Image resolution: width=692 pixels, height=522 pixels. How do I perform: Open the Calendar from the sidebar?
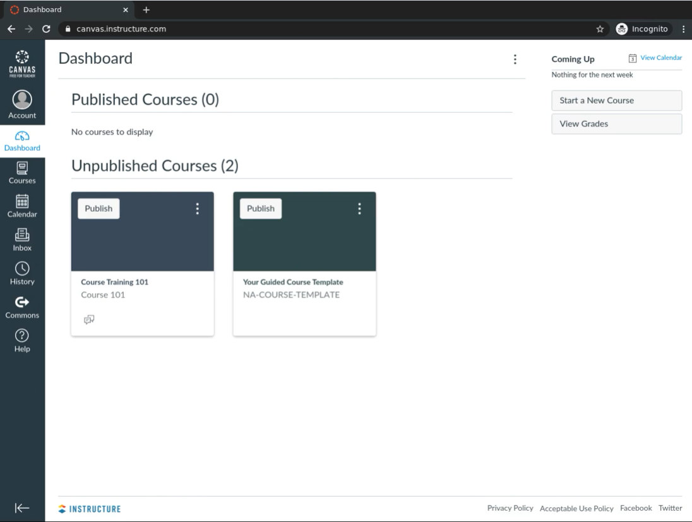(x=23, y=202)
